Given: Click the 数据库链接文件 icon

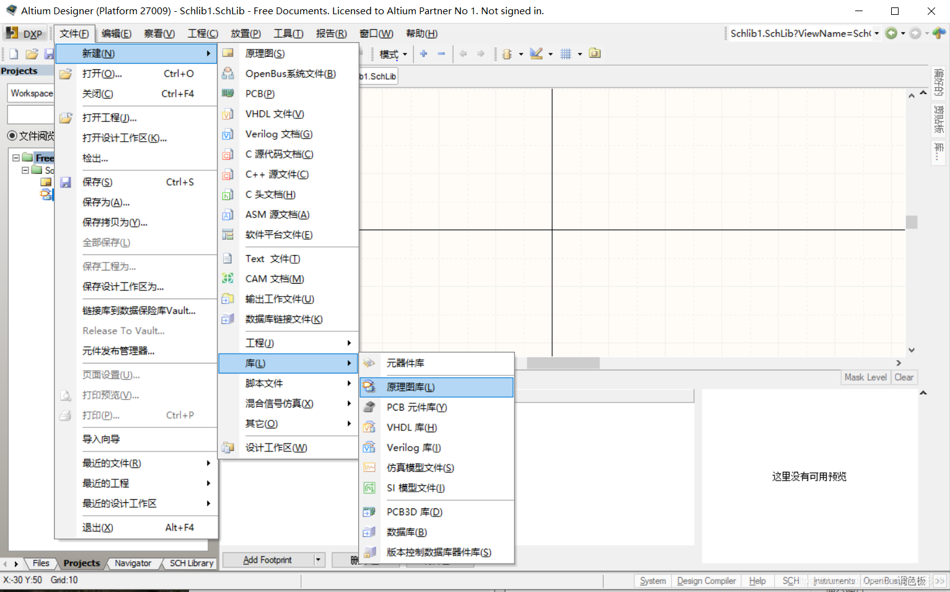Looking at the screenshot, I should coord(228,319).
